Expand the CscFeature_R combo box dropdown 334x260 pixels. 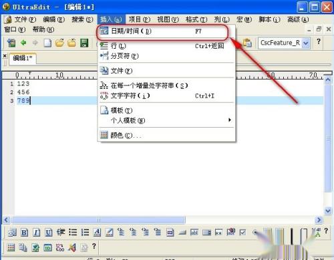[306, 43]
